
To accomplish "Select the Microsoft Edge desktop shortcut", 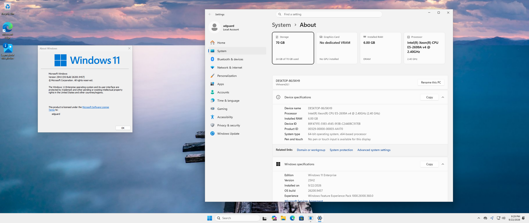I will (7, 30).
